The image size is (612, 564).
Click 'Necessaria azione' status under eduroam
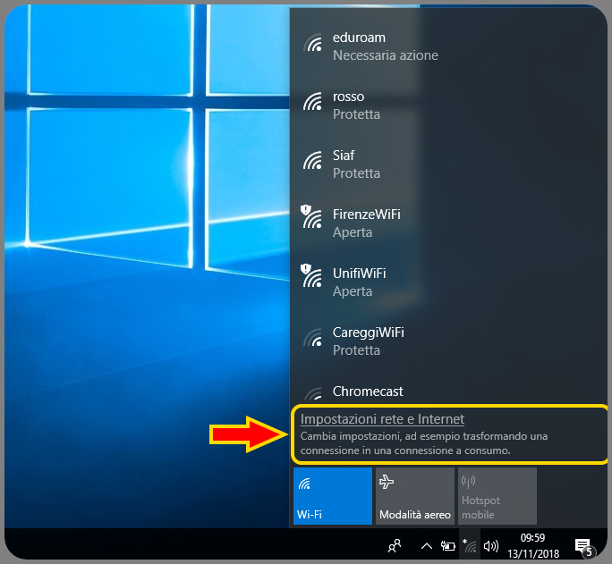(x=386, y=55)
